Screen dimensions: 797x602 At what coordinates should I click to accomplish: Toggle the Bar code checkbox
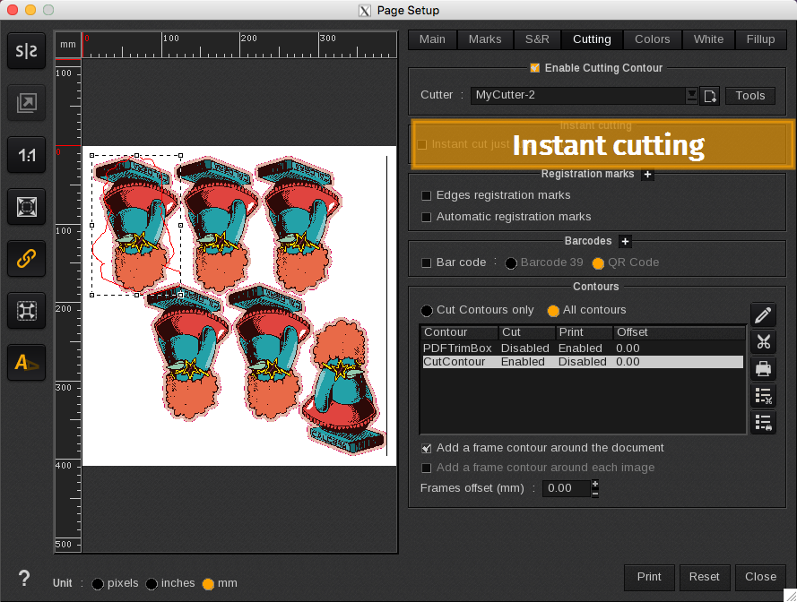[427, 262]
